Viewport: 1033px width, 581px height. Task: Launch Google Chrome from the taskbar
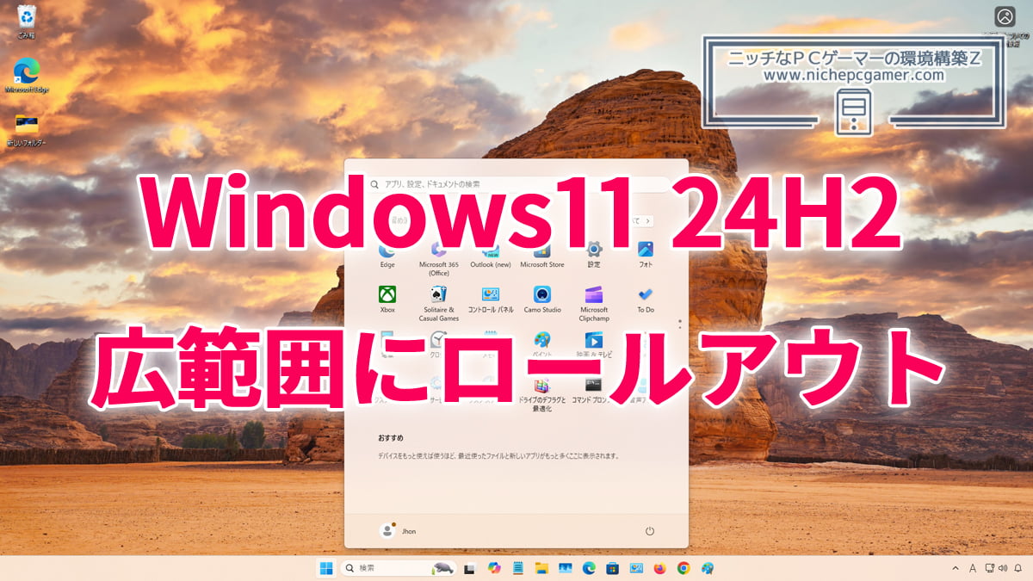click(684, 568)
